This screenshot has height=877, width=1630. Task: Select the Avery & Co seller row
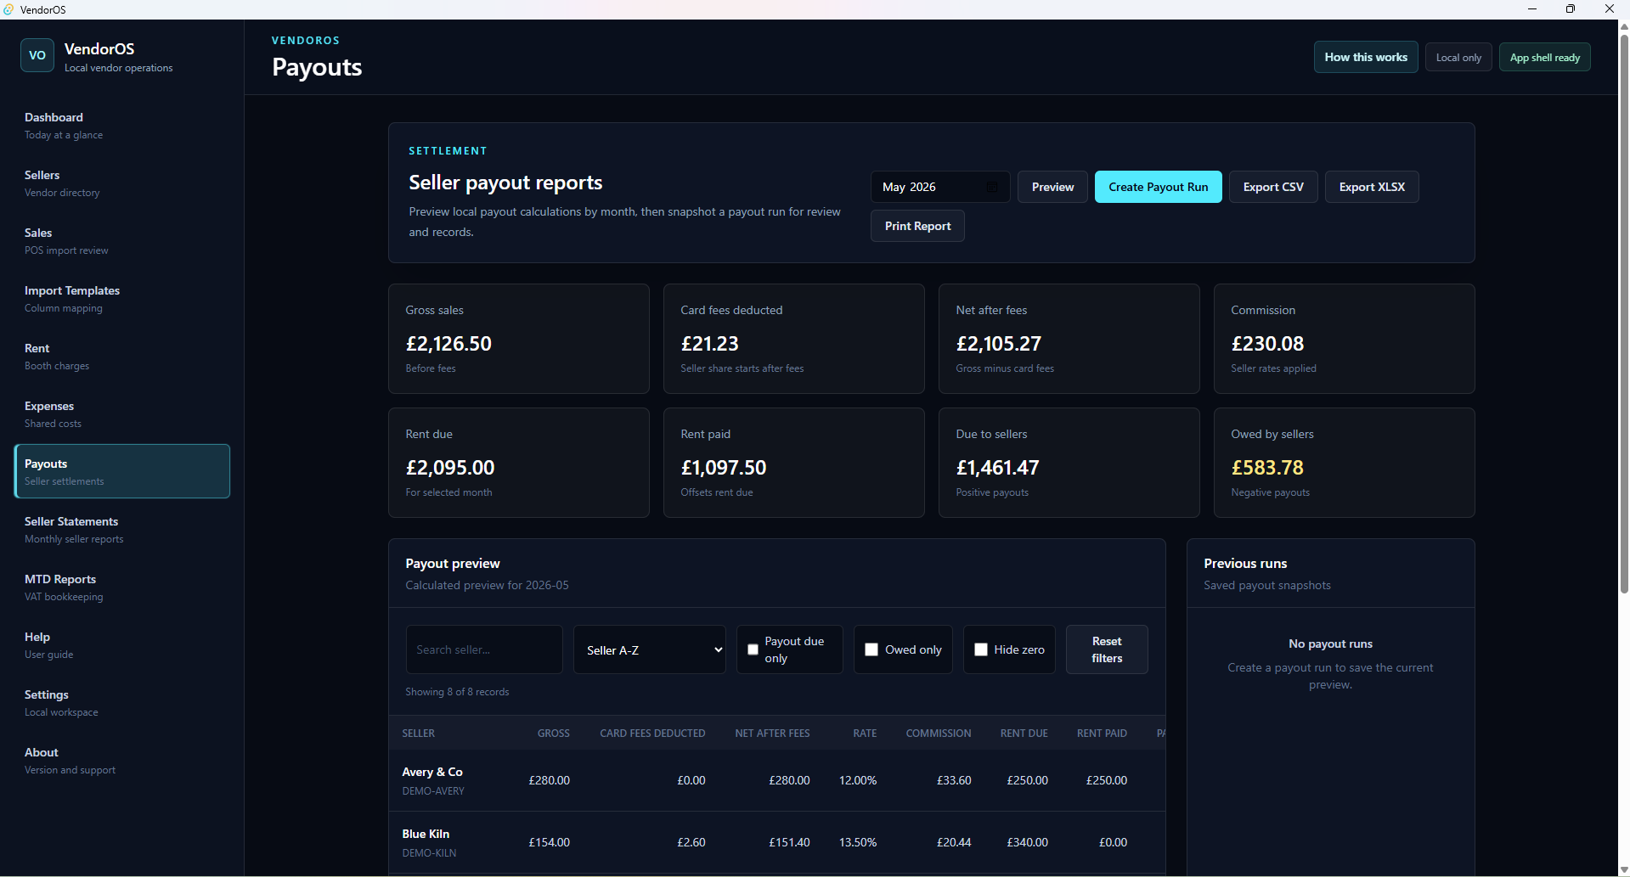pos(777,780)
